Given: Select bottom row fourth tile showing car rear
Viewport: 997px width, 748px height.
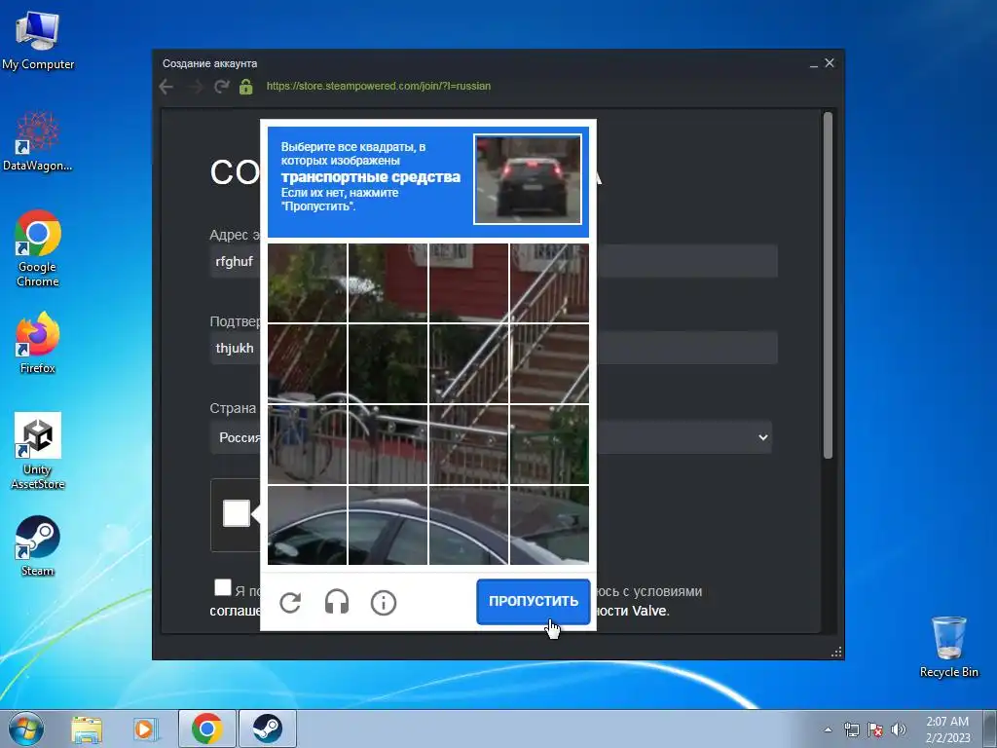Looking at the screenshot, I should tap(549, 525).
